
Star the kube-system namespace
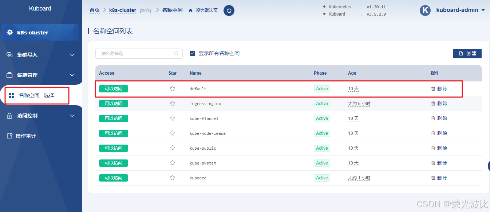(x=173, y=163)
